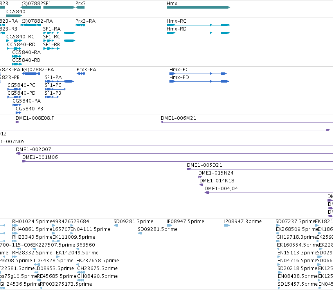
Task: Open the EK111009.5prime EST label
Action: pyautogui.click(x=74, y=237)
